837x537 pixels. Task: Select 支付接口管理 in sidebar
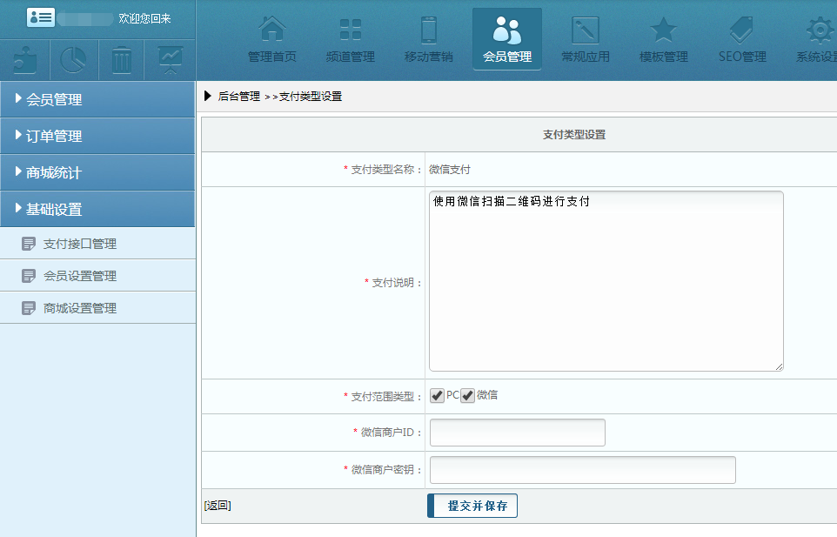79,244
